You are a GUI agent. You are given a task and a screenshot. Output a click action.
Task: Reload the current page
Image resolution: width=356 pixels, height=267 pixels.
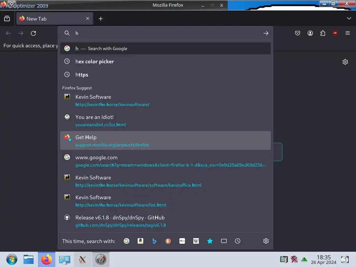(33, 33)
